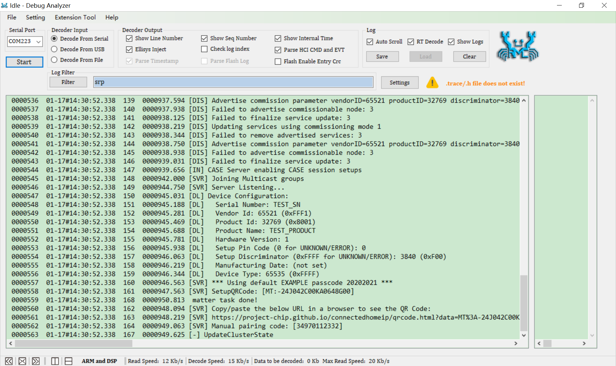
Task: Click 'Data to be decoded: 0 Kb' status entry
Action: (x=287, y=361)
